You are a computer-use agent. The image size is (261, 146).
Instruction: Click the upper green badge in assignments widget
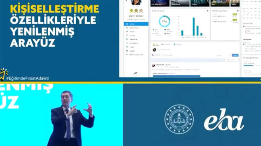tap(234, 15)
